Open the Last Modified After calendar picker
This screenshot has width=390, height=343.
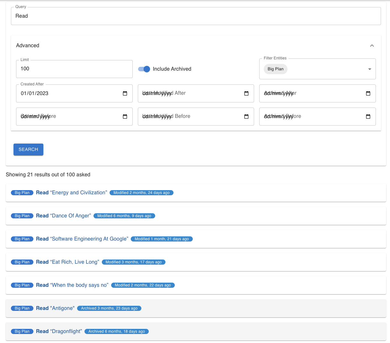pos(246,93)
